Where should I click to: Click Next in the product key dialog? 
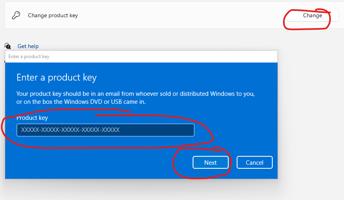pos(210,162)
